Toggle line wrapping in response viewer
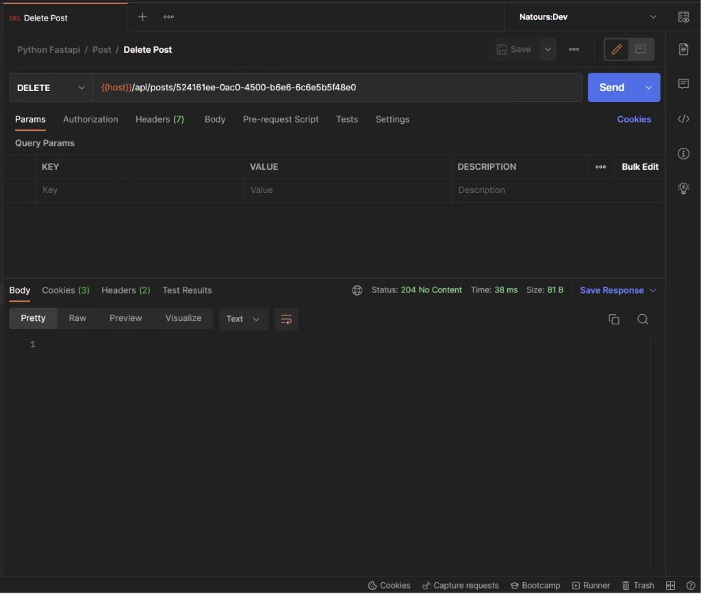The image size is (701, 594). 286,319
